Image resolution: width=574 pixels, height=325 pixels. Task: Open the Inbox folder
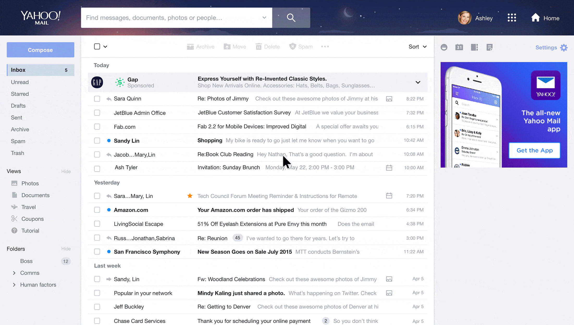(40, 70)
